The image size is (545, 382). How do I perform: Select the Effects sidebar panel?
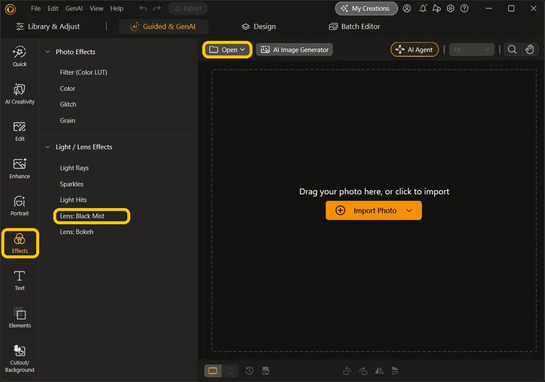20,243
